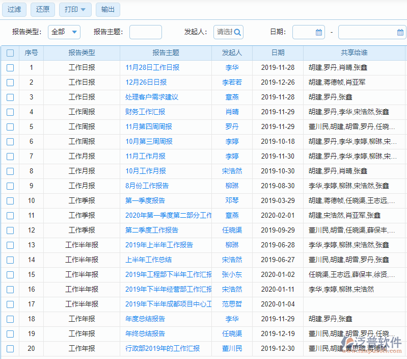Click initiator link 李若若 in row 2
407x359 pixels.
tap(232, 83)
